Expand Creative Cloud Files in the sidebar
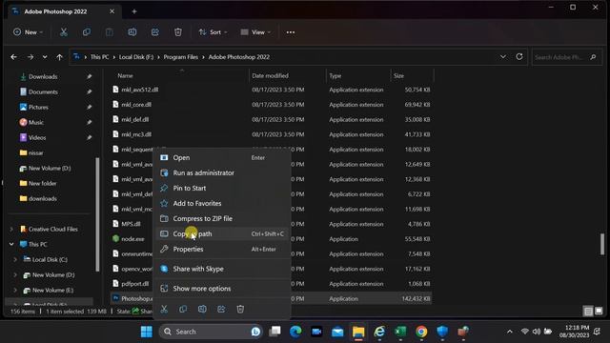Image resolution: width=610 pixels, height=343 pixels. (11, 229)
